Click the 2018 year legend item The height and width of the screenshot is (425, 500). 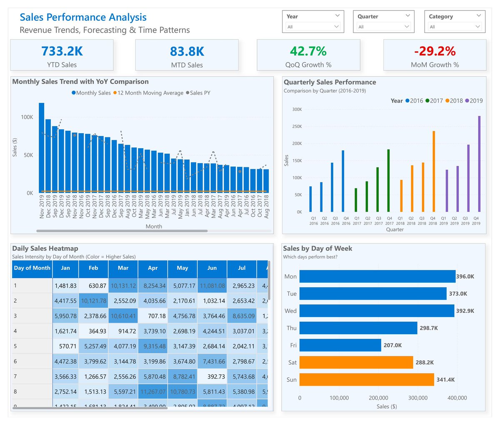pyautogui.click(x=454, y=101)
